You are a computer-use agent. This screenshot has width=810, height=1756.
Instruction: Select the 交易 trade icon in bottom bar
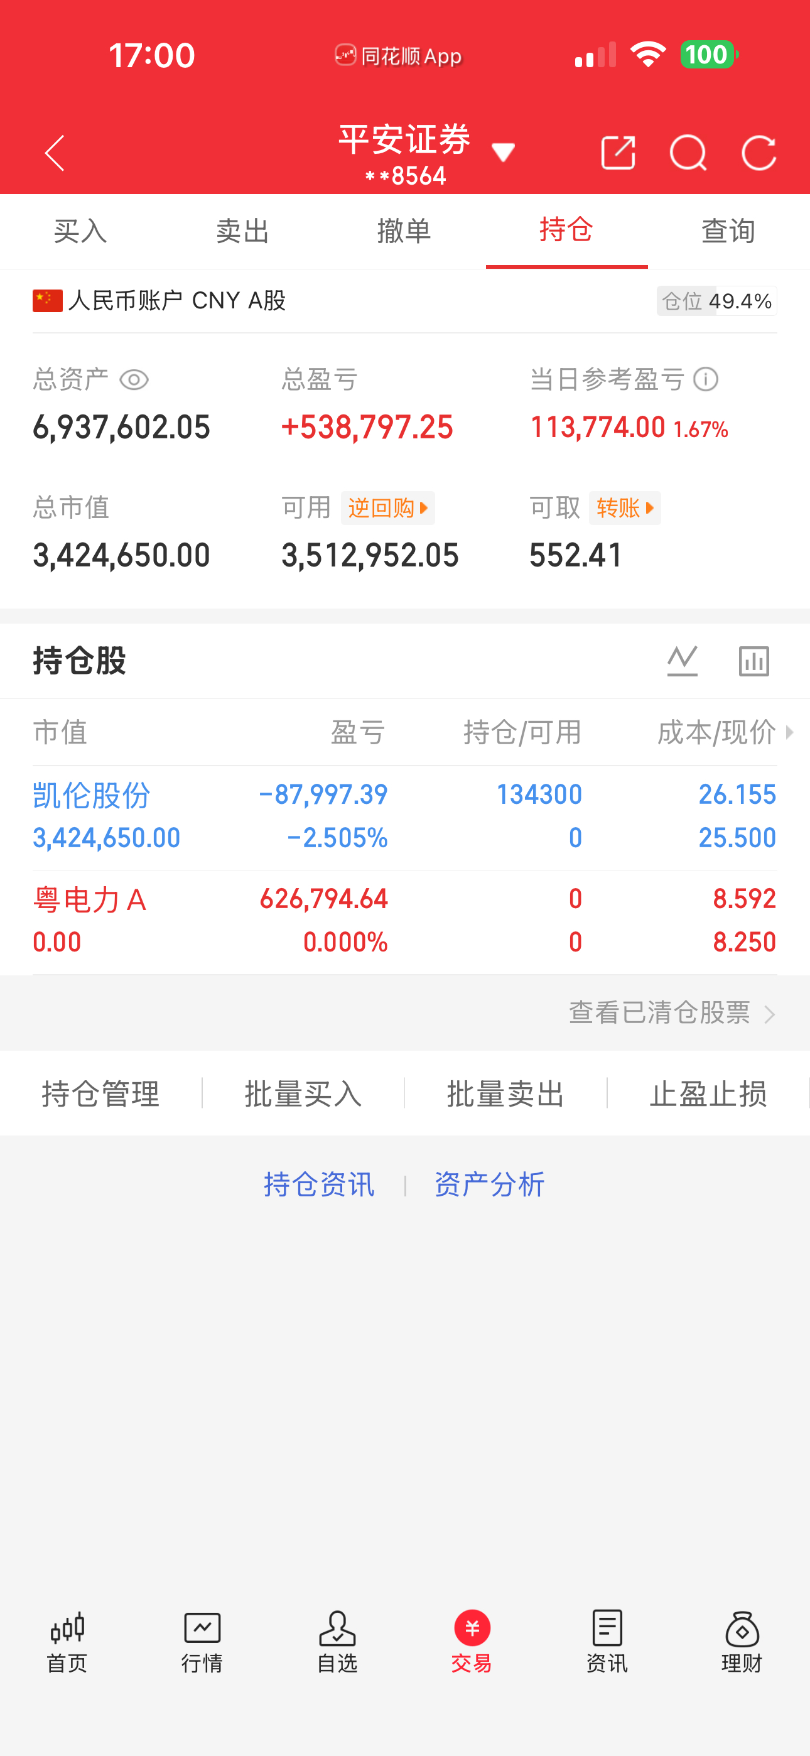pos(472,1642)
